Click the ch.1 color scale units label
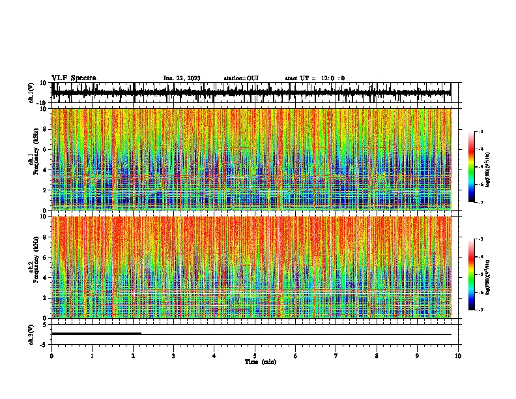Viewport: 516px width, 399px height. (488, 170)
